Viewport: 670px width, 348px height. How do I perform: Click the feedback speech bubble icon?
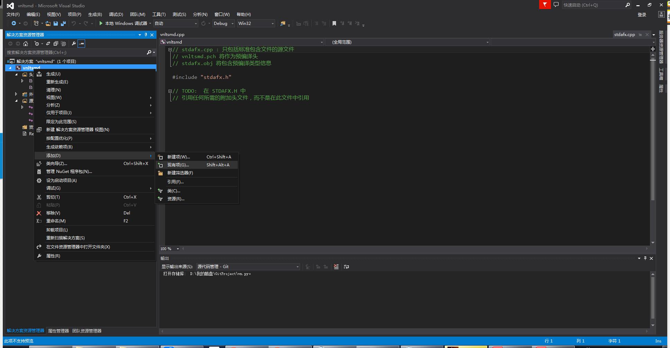pyautogui.click(x=556, y=5)
